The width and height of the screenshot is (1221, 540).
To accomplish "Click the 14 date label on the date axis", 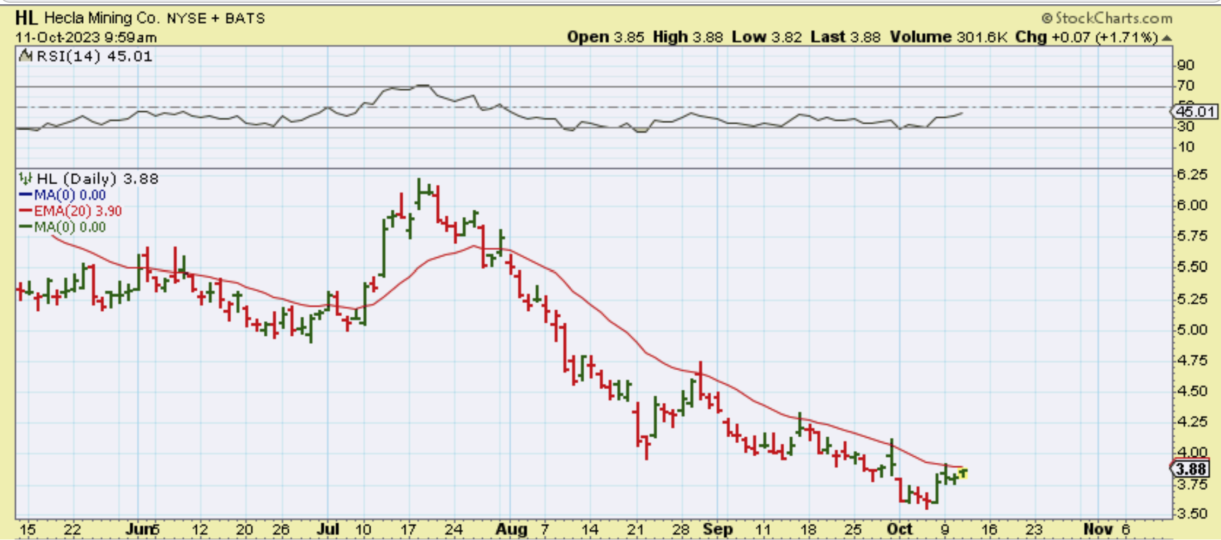I will tap(590, 529).
